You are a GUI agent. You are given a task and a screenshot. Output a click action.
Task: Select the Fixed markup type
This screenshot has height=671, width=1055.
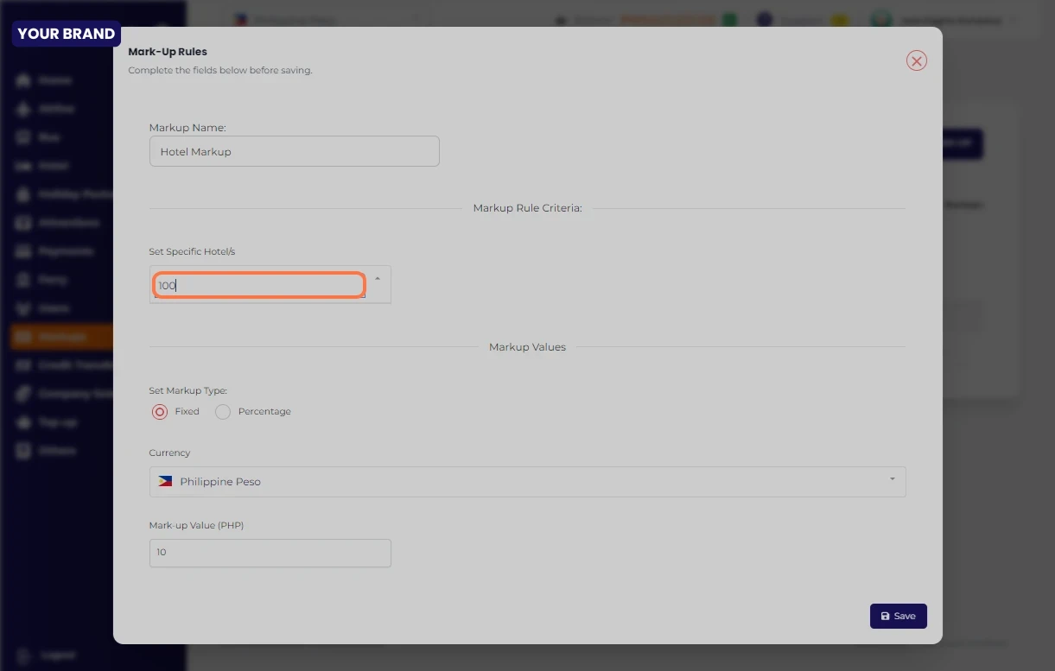(160, 412)
